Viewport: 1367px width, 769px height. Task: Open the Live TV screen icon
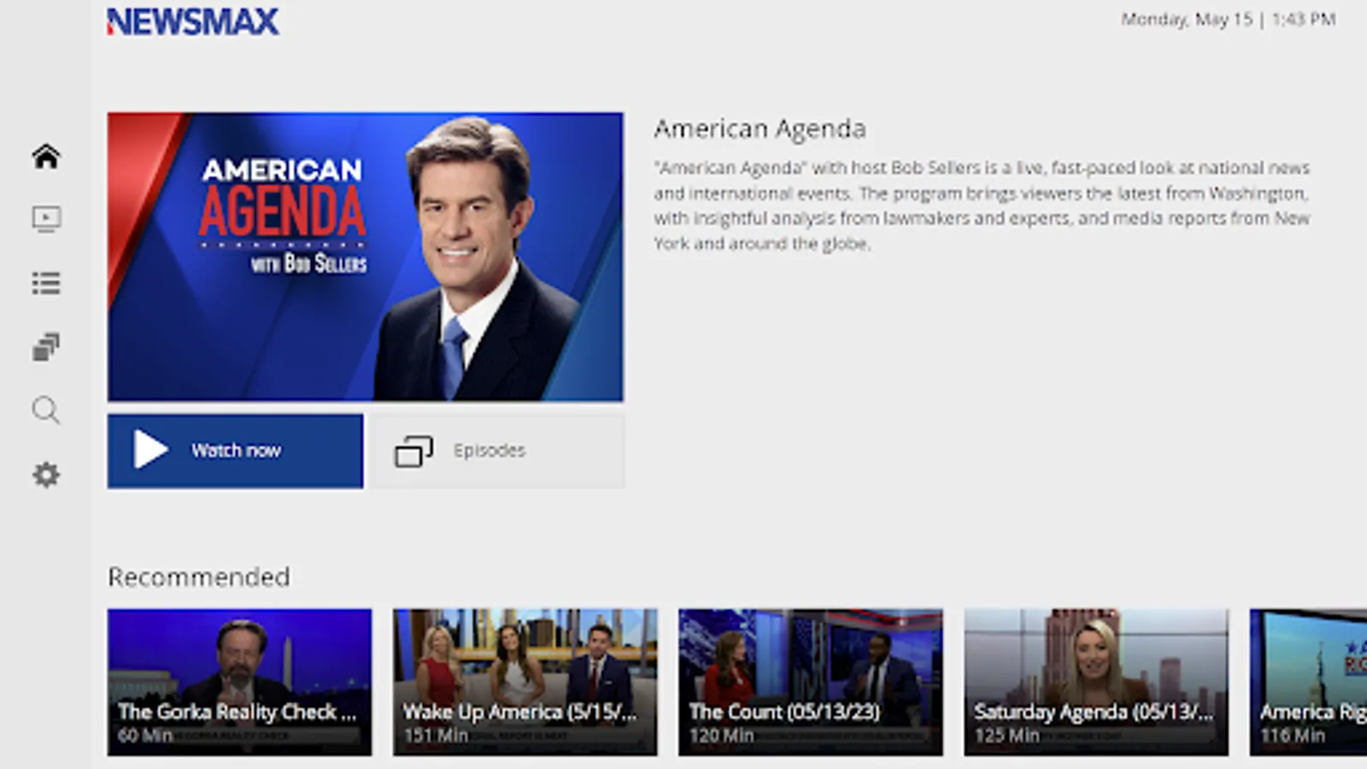point(46,220)
